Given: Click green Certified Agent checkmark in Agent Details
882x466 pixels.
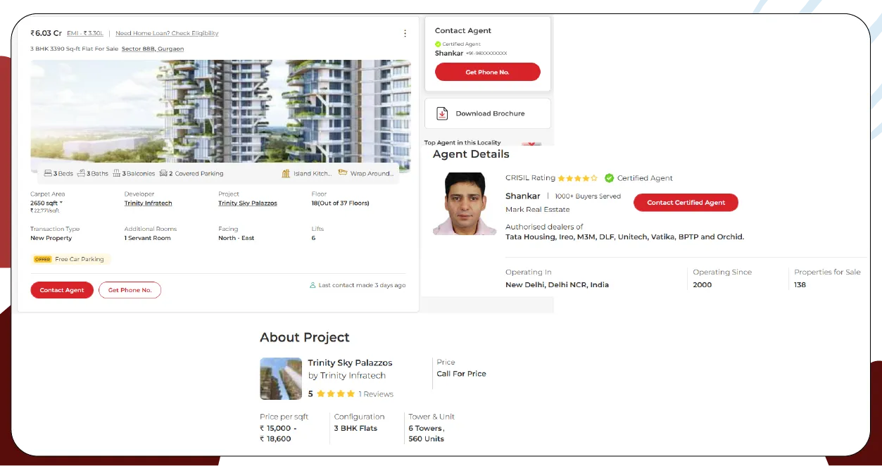Looking at the screenshot, I should (609, 178).
